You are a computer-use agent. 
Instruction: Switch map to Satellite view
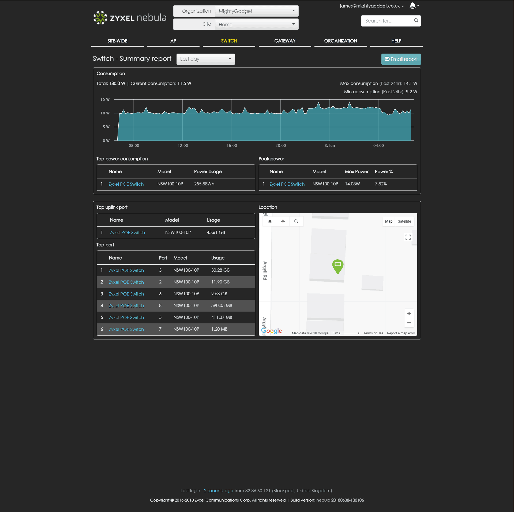pyautogui.click(x=404, y=221)
